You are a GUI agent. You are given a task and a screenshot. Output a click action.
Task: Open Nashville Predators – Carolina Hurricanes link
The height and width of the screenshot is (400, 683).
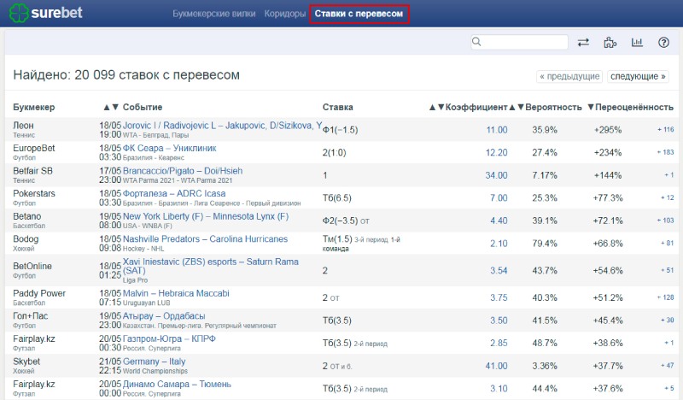click(x=205, y=239)
